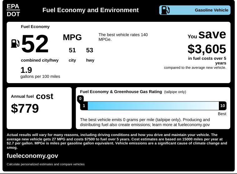This screenshot has height=174, width=237.
Task: Click the large 52 combined MPG number
Action: pos(35,44)
